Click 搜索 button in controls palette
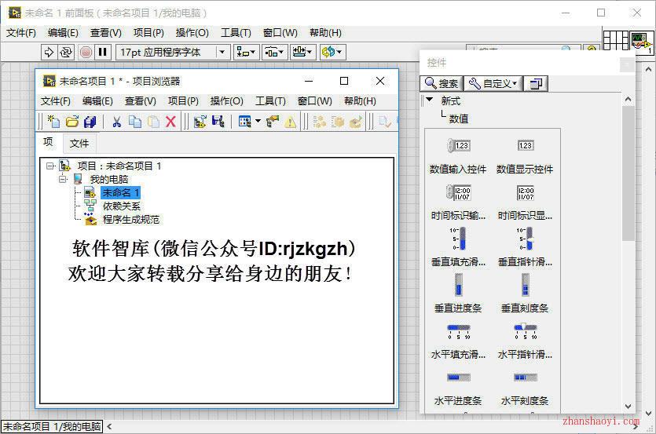The width and height of the screenshot is (656, 434). 442,84
